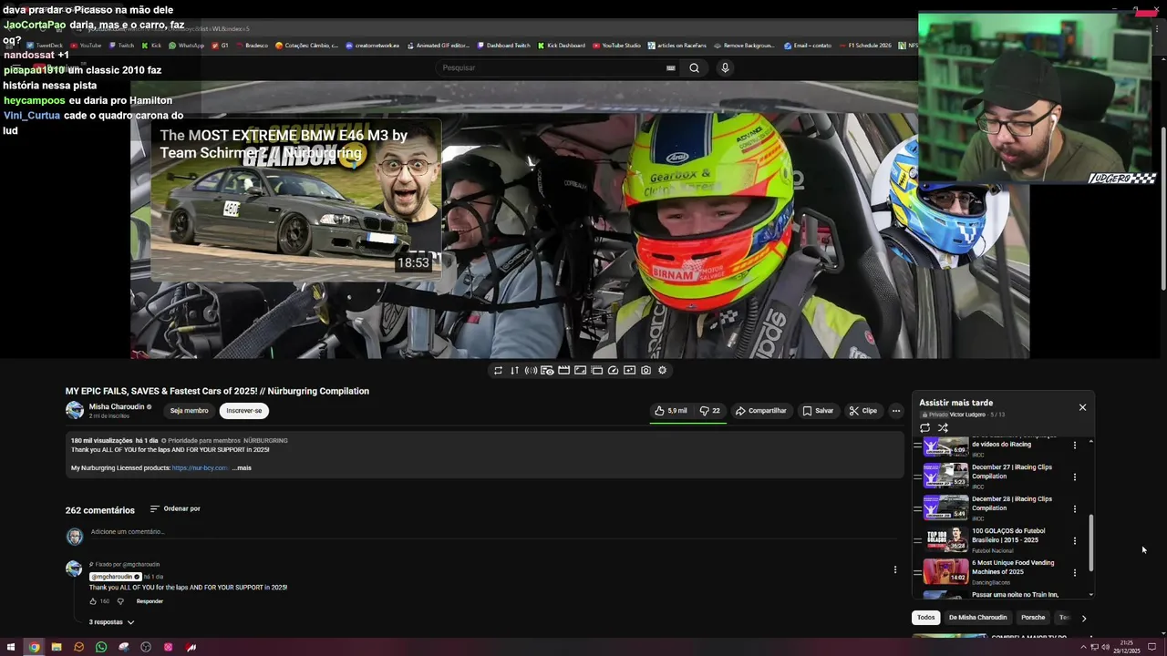Expand the 3 respostas replies

point(111,622)
